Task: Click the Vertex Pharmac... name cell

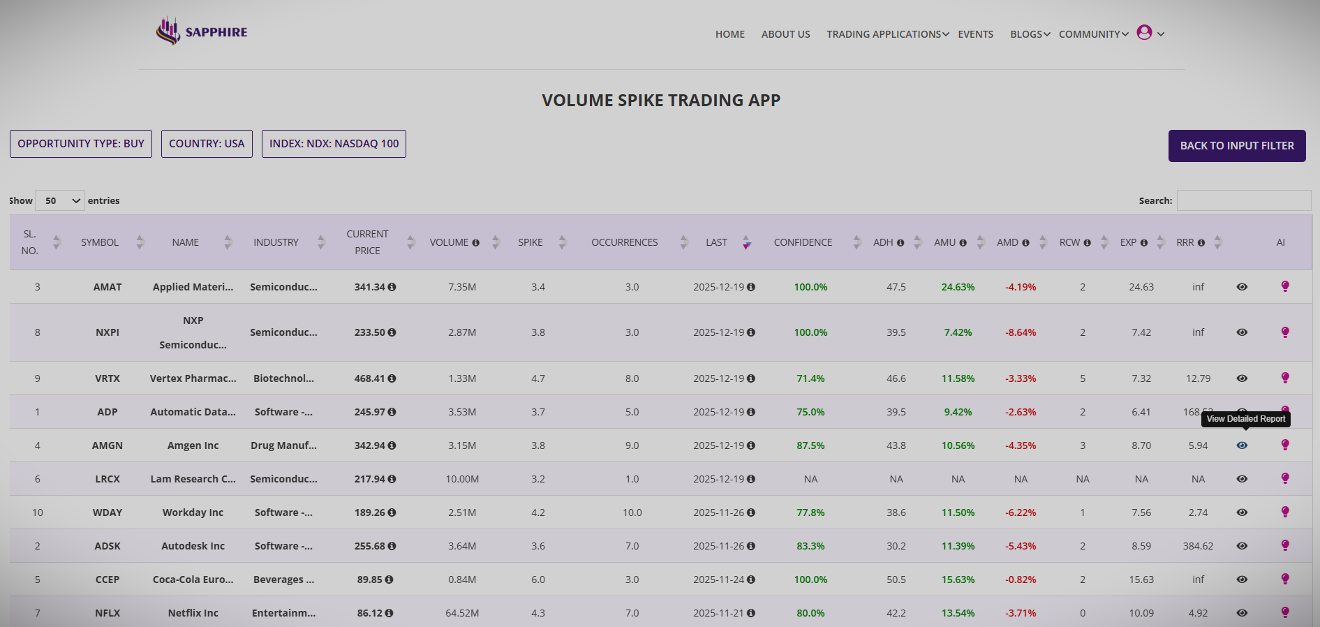Action: pos(193,378)
